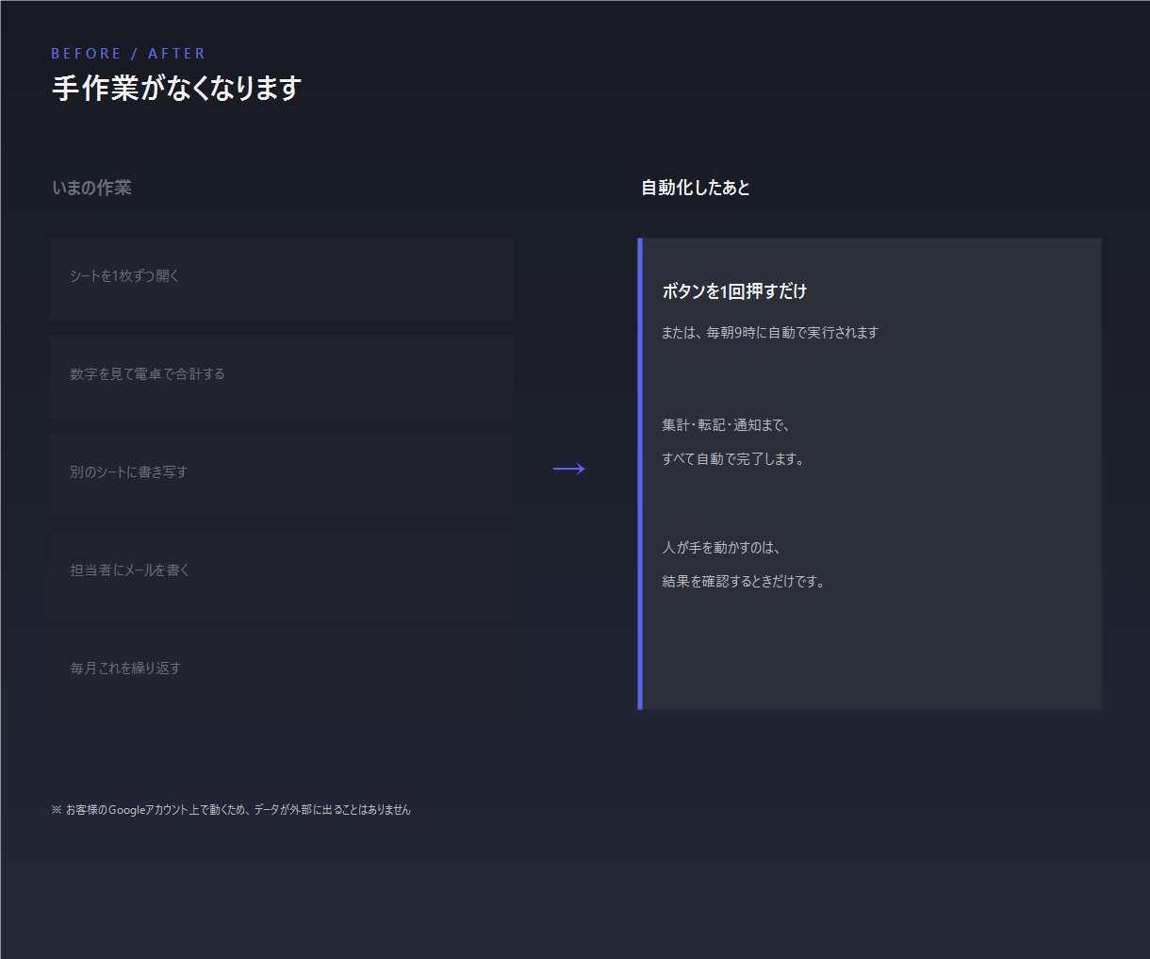Click the BEFORE / AFTER label
The width and height of the screenshot is (1150, 959).
coord(128,54)
